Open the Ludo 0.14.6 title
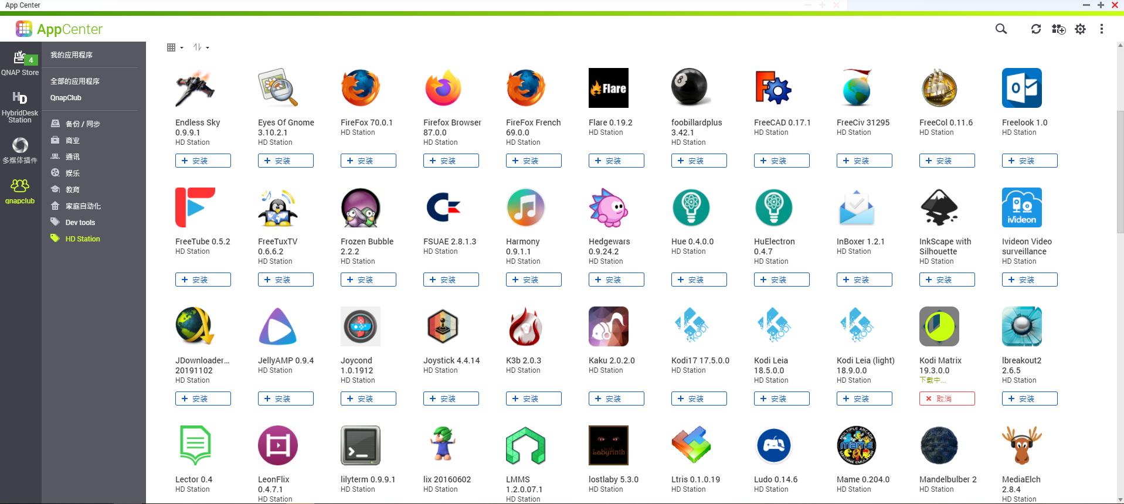This screenshot has width=1124, height=504. (776, 479)
